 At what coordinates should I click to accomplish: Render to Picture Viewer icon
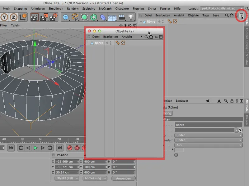click(x=44, y=17)
